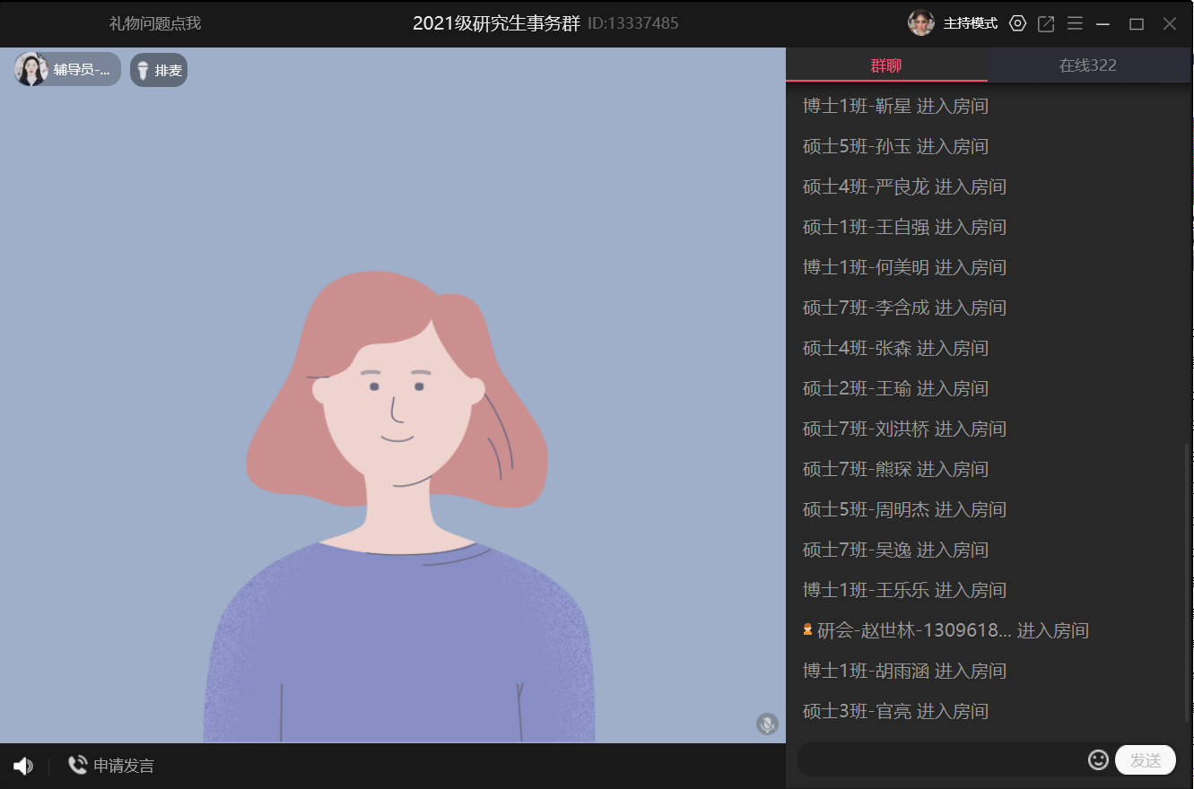The height and width of the screenshot is (789, 1194).
Task: Click the chat panel vertical scrollbar
Action: [1189, 574]
